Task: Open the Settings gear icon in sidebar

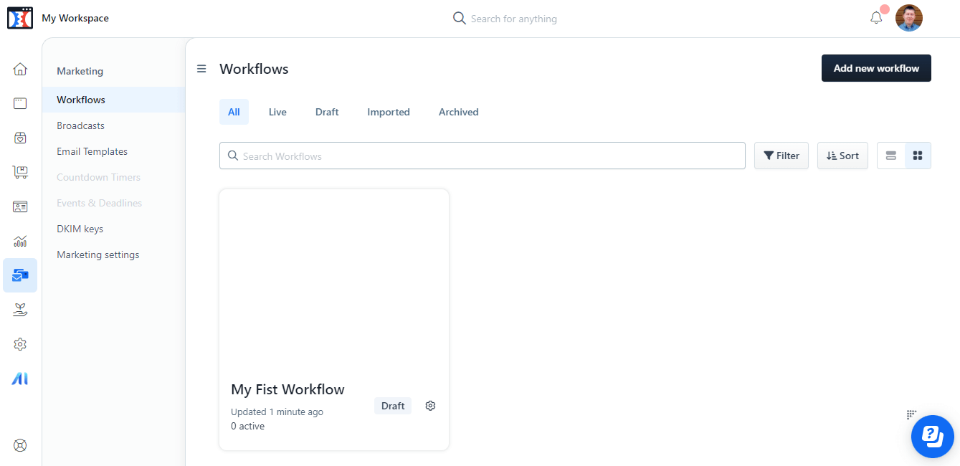Action: pyautogui.click(x=19, y=343)
